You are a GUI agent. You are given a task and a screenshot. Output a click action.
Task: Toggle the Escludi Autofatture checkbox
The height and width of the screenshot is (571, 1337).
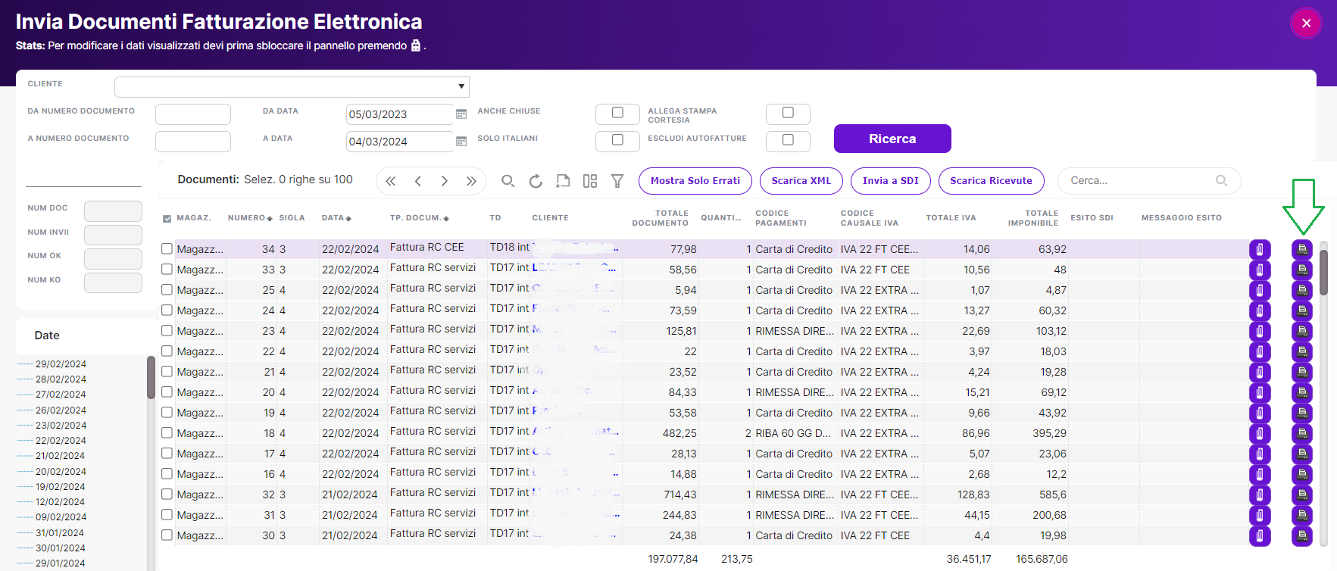tap(788, 140)
